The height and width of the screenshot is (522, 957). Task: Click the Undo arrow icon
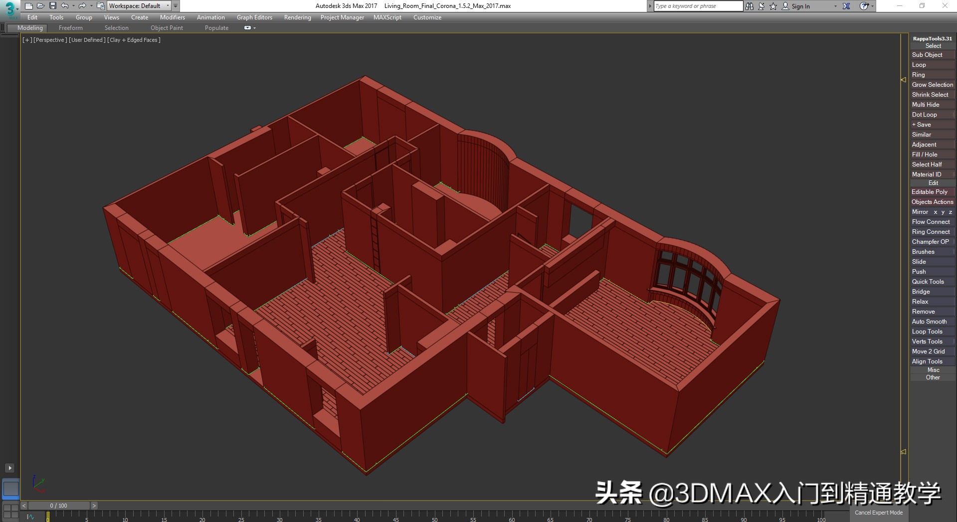(65, 6)
